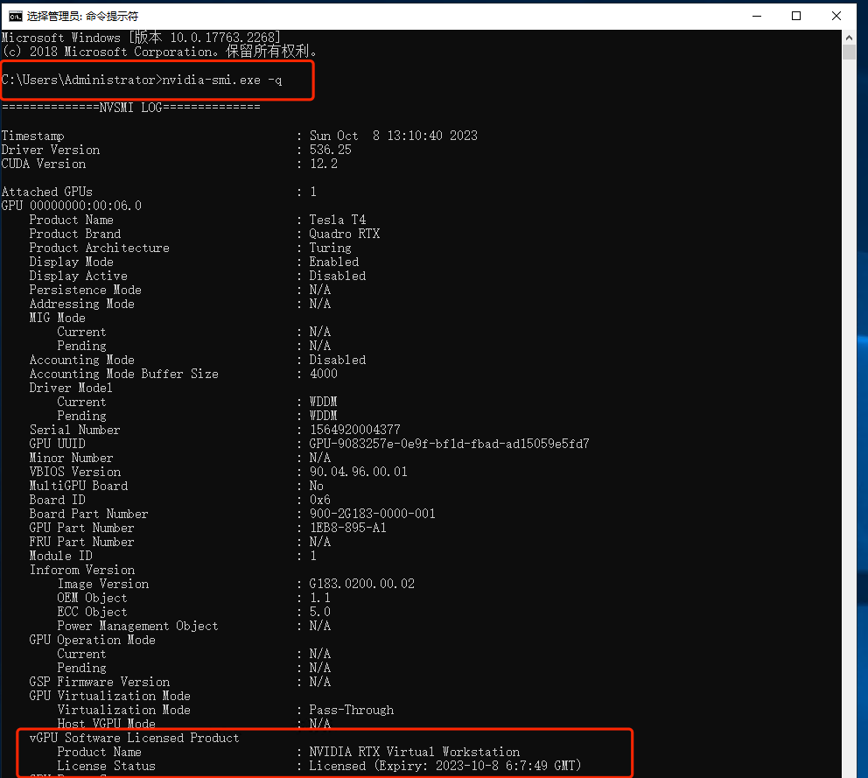Click the window title '命令提示符'

click(112, 17)
